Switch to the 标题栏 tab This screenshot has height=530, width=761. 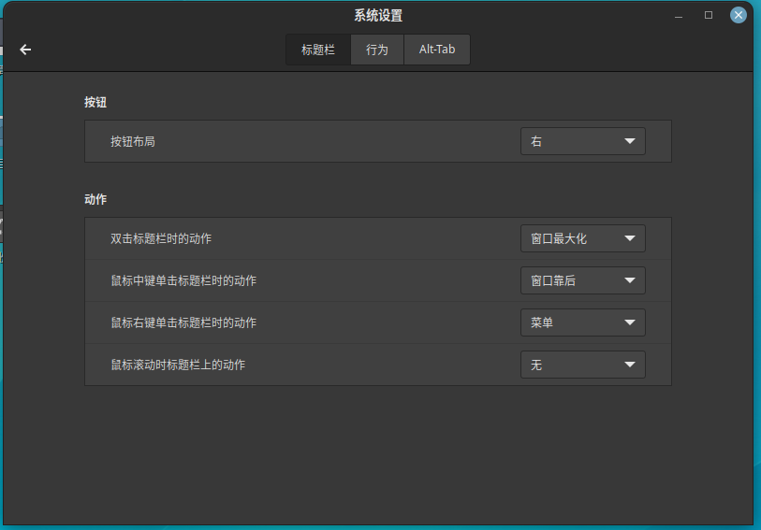click(x=318, y=50)
